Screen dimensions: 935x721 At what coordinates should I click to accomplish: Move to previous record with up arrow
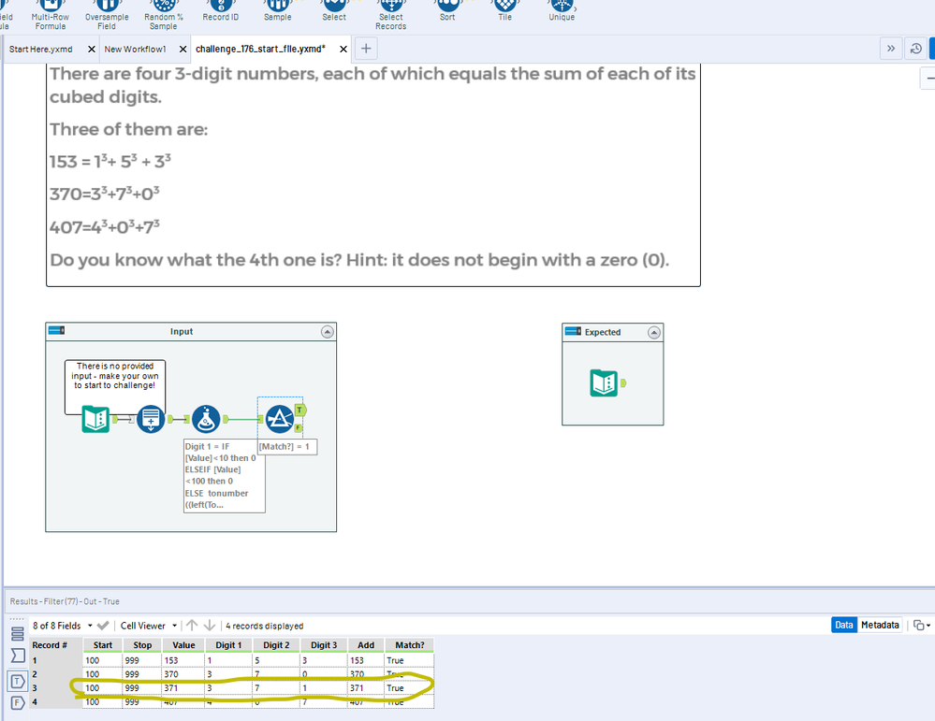click(x=192, y=625)
